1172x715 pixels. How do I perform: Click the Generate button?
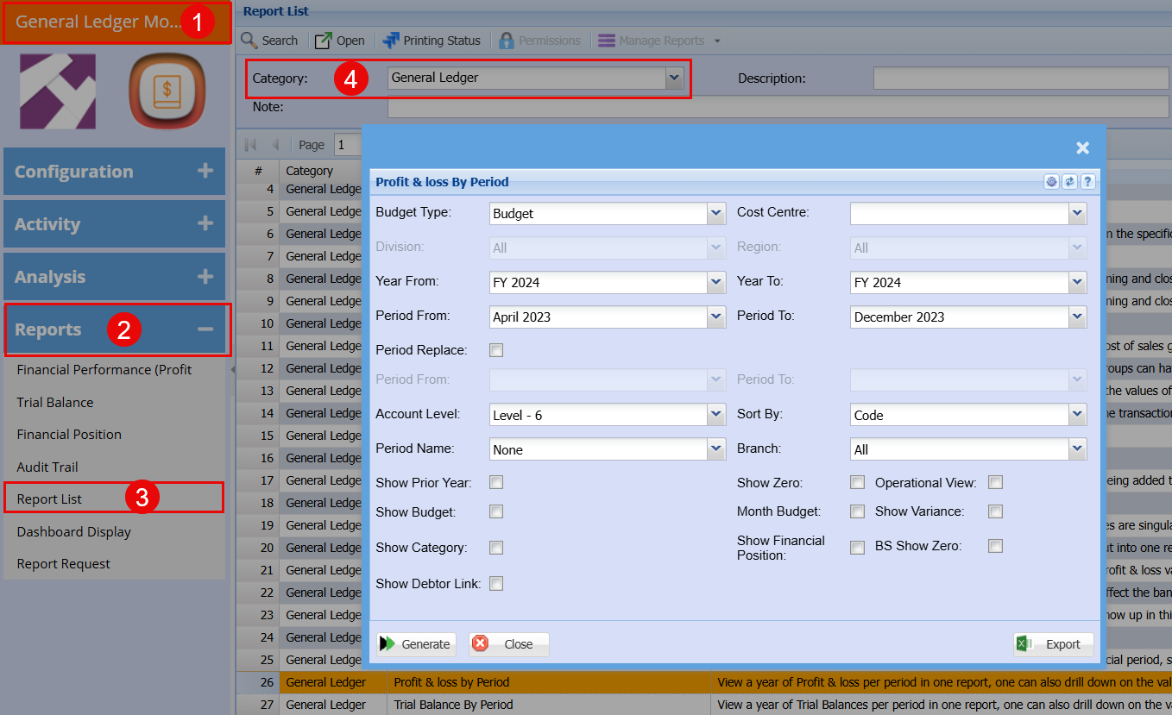pyautogui.click(x=416, y=644)
